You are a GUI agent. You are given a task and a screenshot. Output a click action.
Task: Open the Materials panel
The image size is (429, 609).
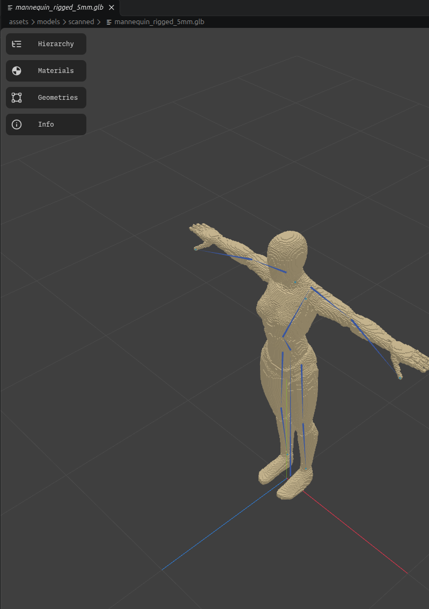46,71
